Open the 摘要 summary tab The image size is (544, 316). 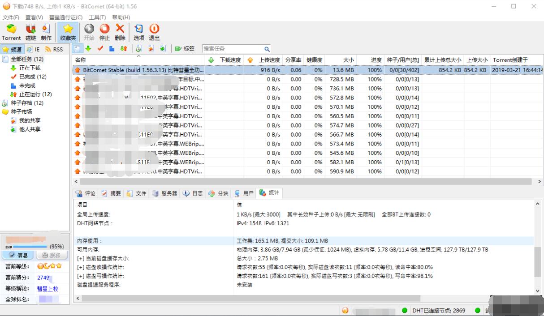111,193
